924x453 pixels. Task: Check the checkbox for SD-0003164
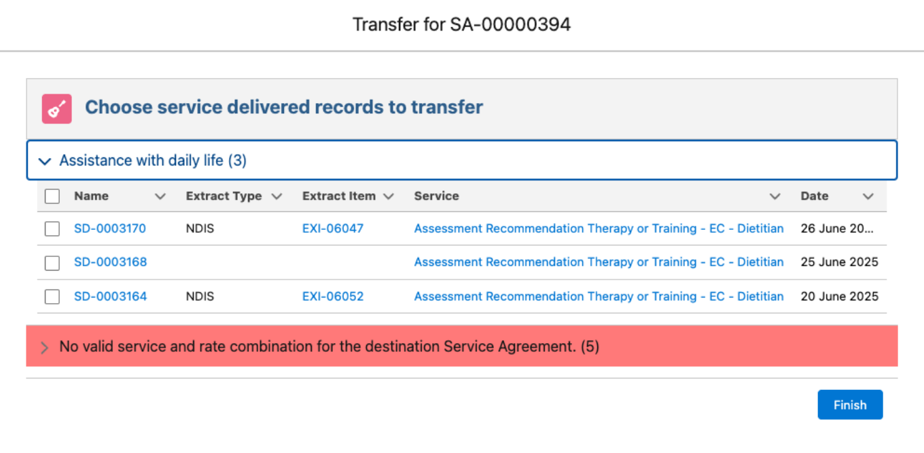pos(52,296)
